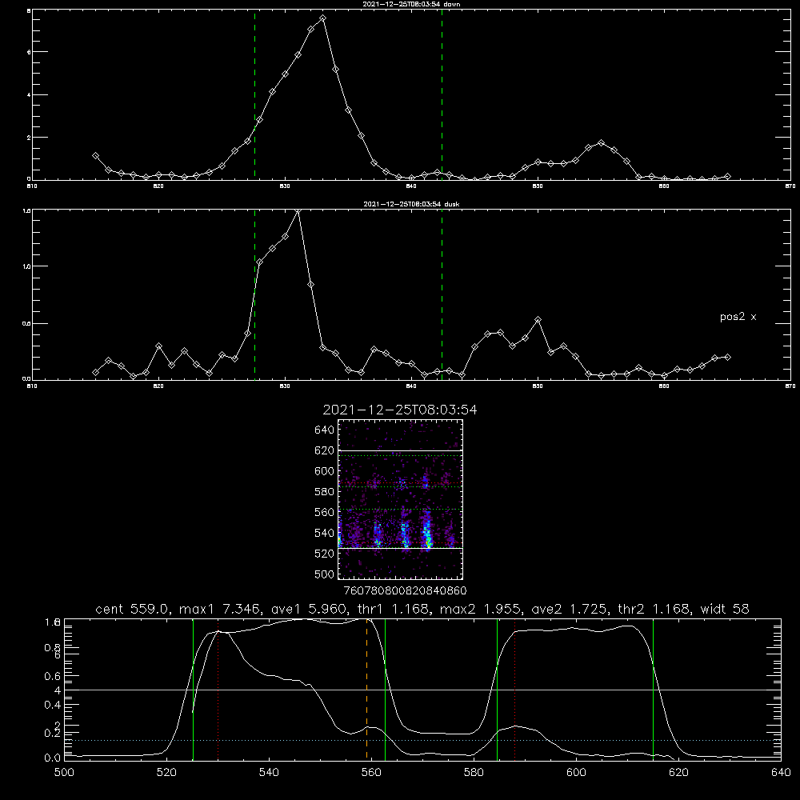Click the large timestamp title above the spectral image

(x=400, y=410)
